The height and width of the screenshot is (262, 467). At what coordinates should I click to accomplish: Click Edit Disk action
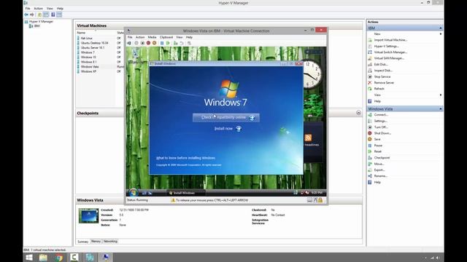(x=381, y=65)
